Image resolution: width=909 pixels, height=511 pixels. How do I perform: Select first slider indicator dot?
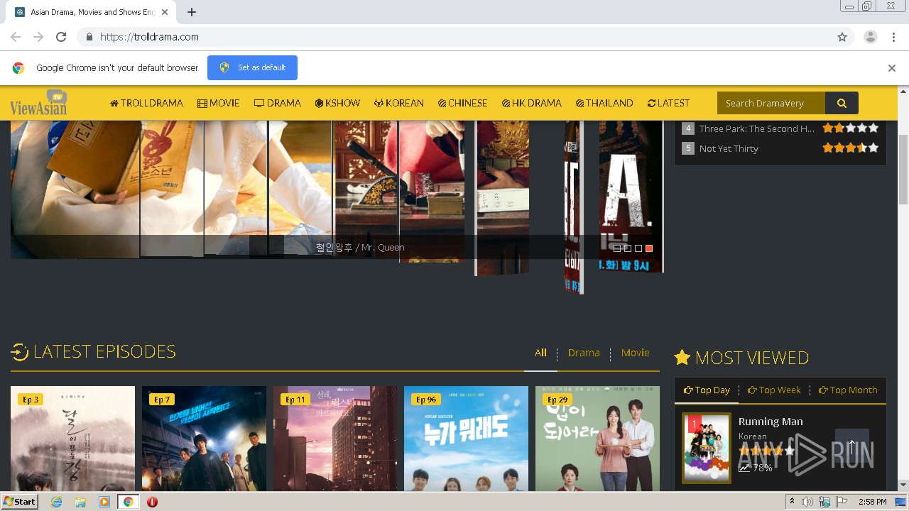(617, 248)
